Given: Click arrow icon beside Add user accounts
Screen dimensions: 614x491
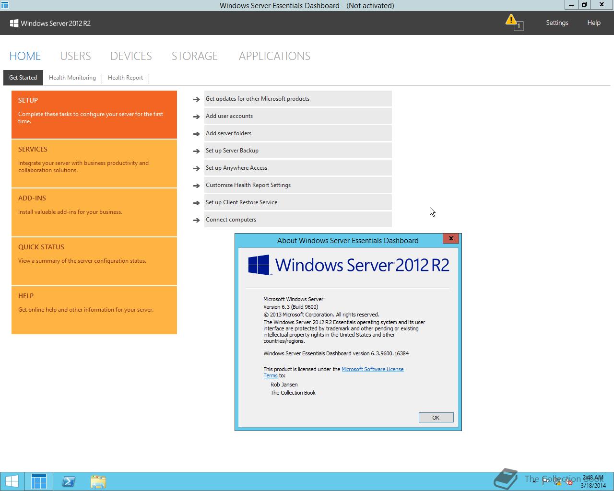Looking at the screenshot, I should point(196,117).
